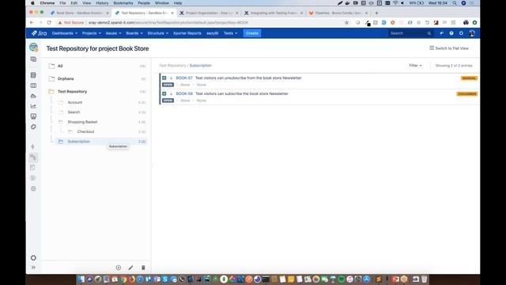Click the Chrome address bar URL

168,23
